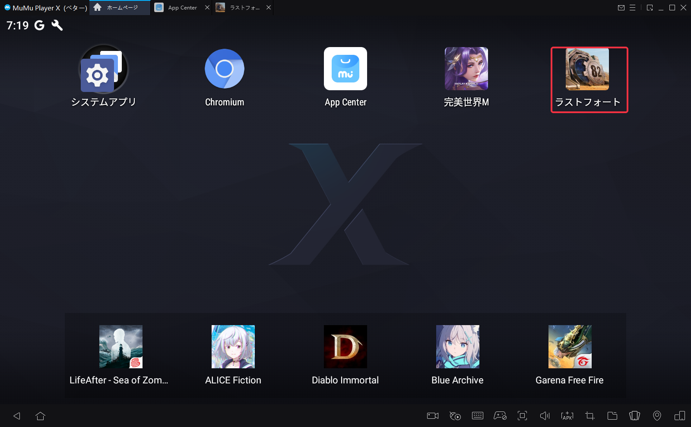Shake the device icon
691x427 pixels.
point(635,416)
